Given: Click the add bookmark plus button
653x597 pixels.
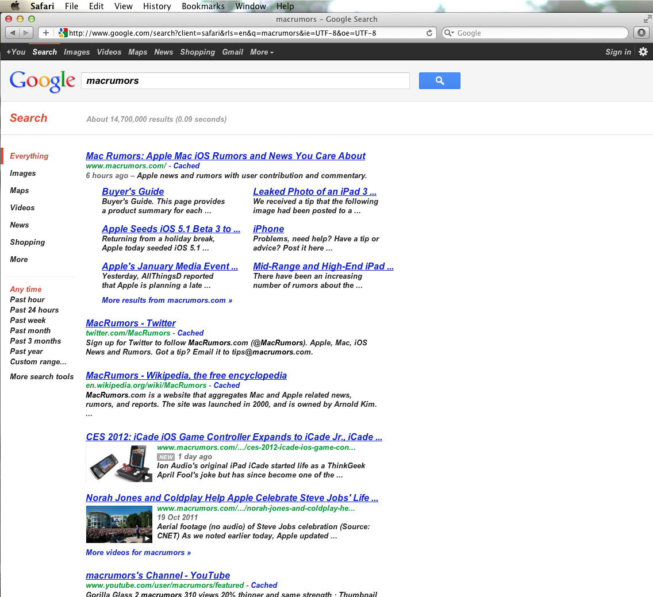Looking at the screenshot, I should 46,33.
